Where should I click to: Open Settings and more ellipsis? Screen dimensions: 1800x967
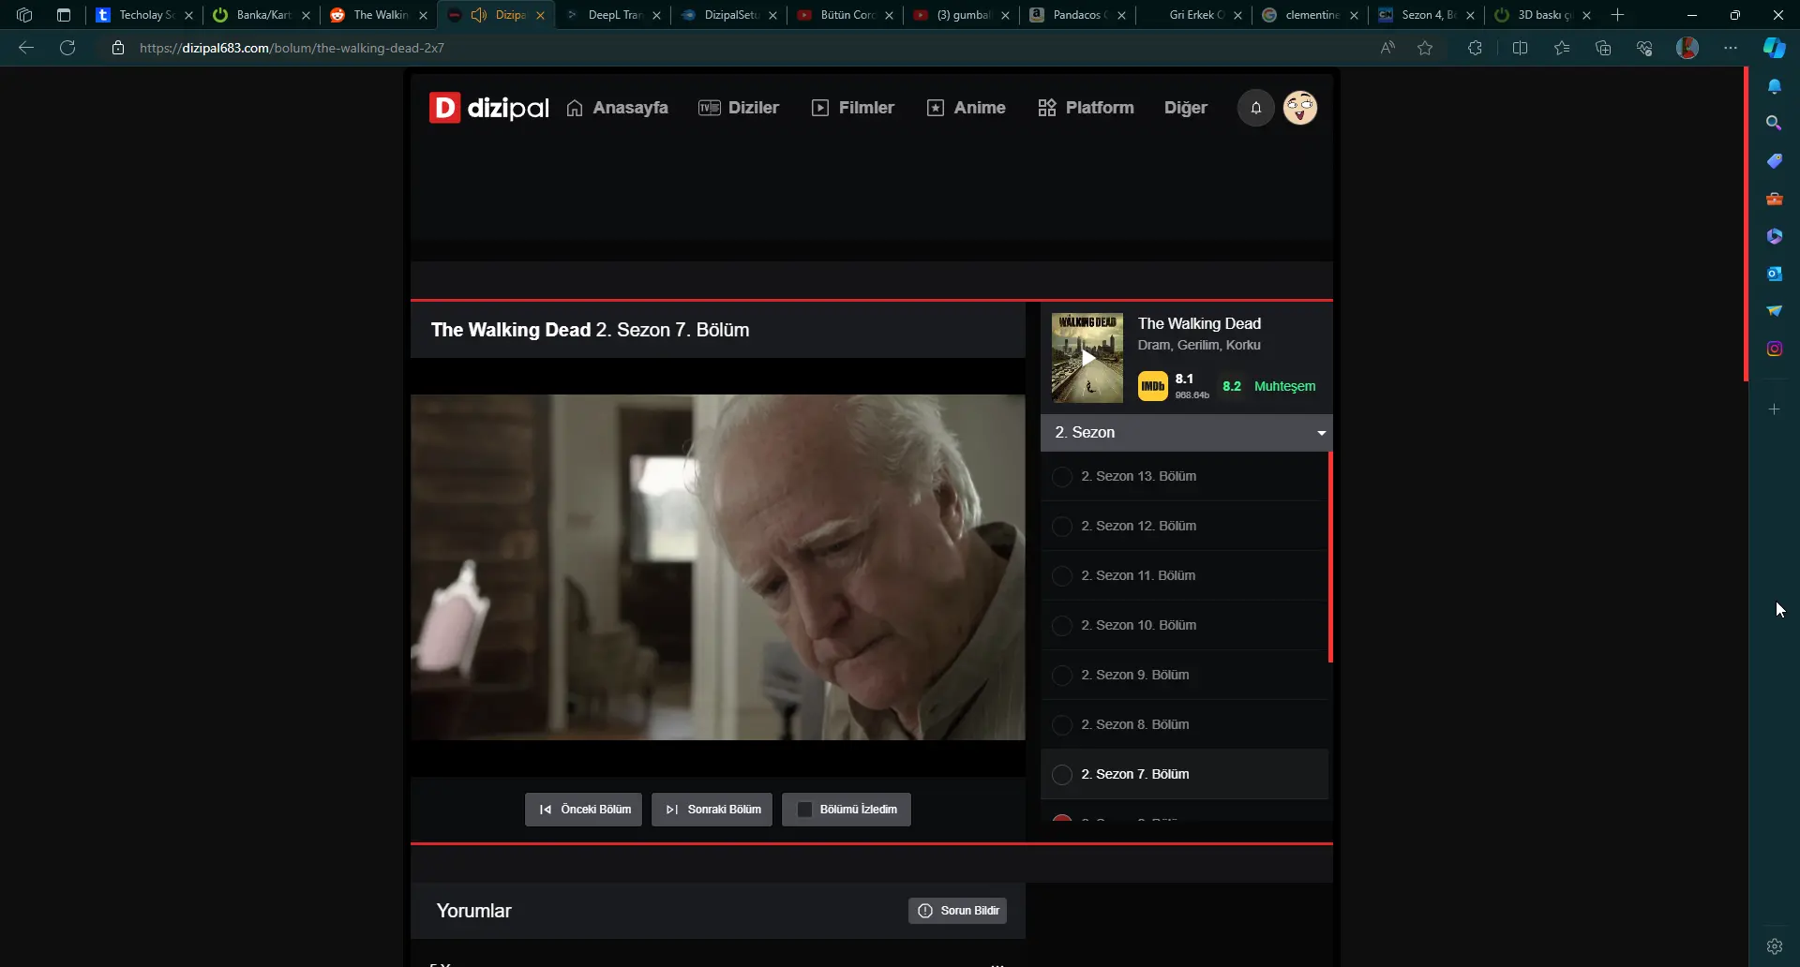click(1731, 48)
